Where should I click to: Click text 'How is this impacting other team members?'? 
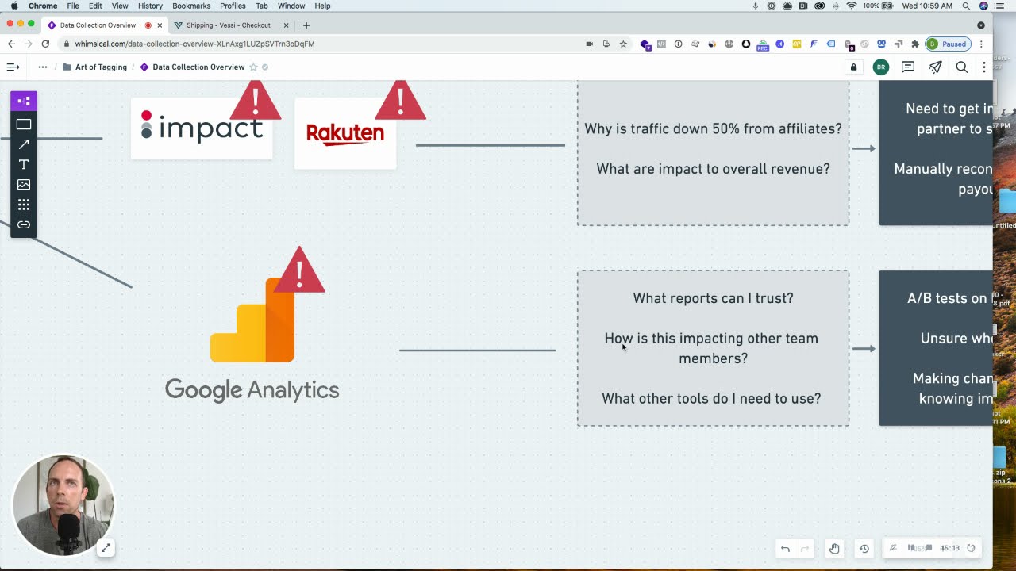[x=711, y=348]
